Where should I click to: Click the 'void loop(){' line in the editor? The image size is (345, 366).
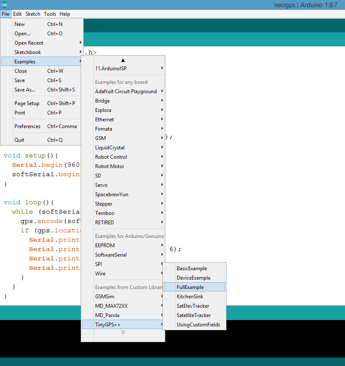click(28, 203)
